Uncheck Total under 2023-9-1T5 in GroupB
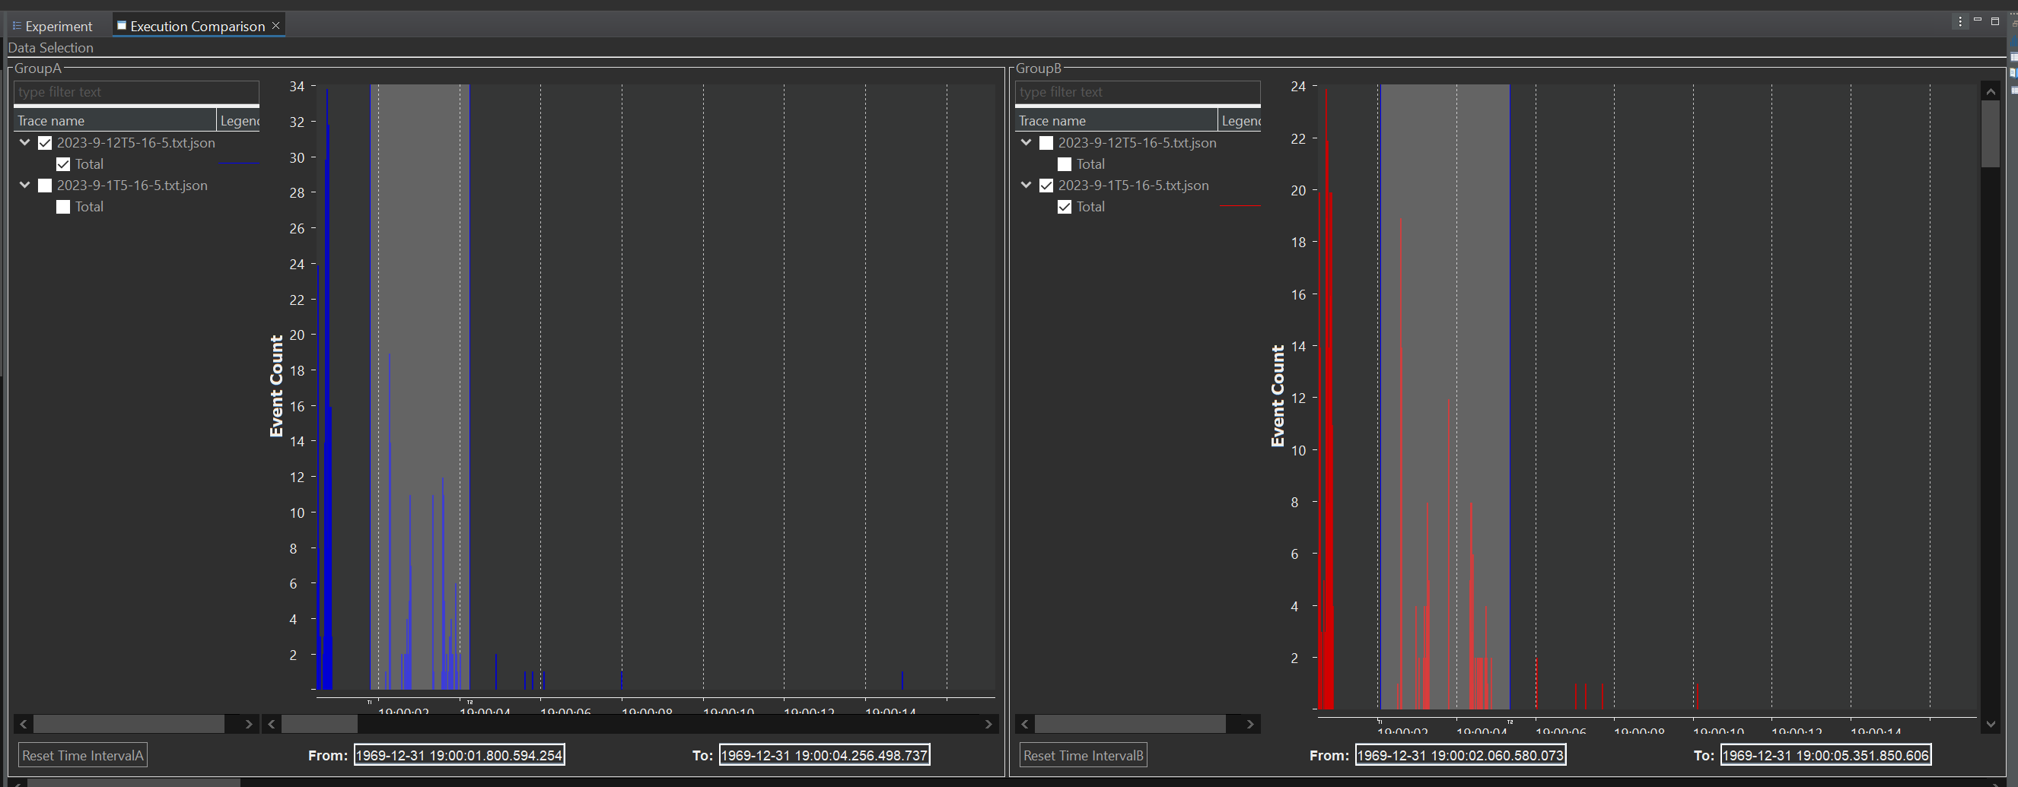The height and width of the screenshot is (787, 2018). (1065, 207)
